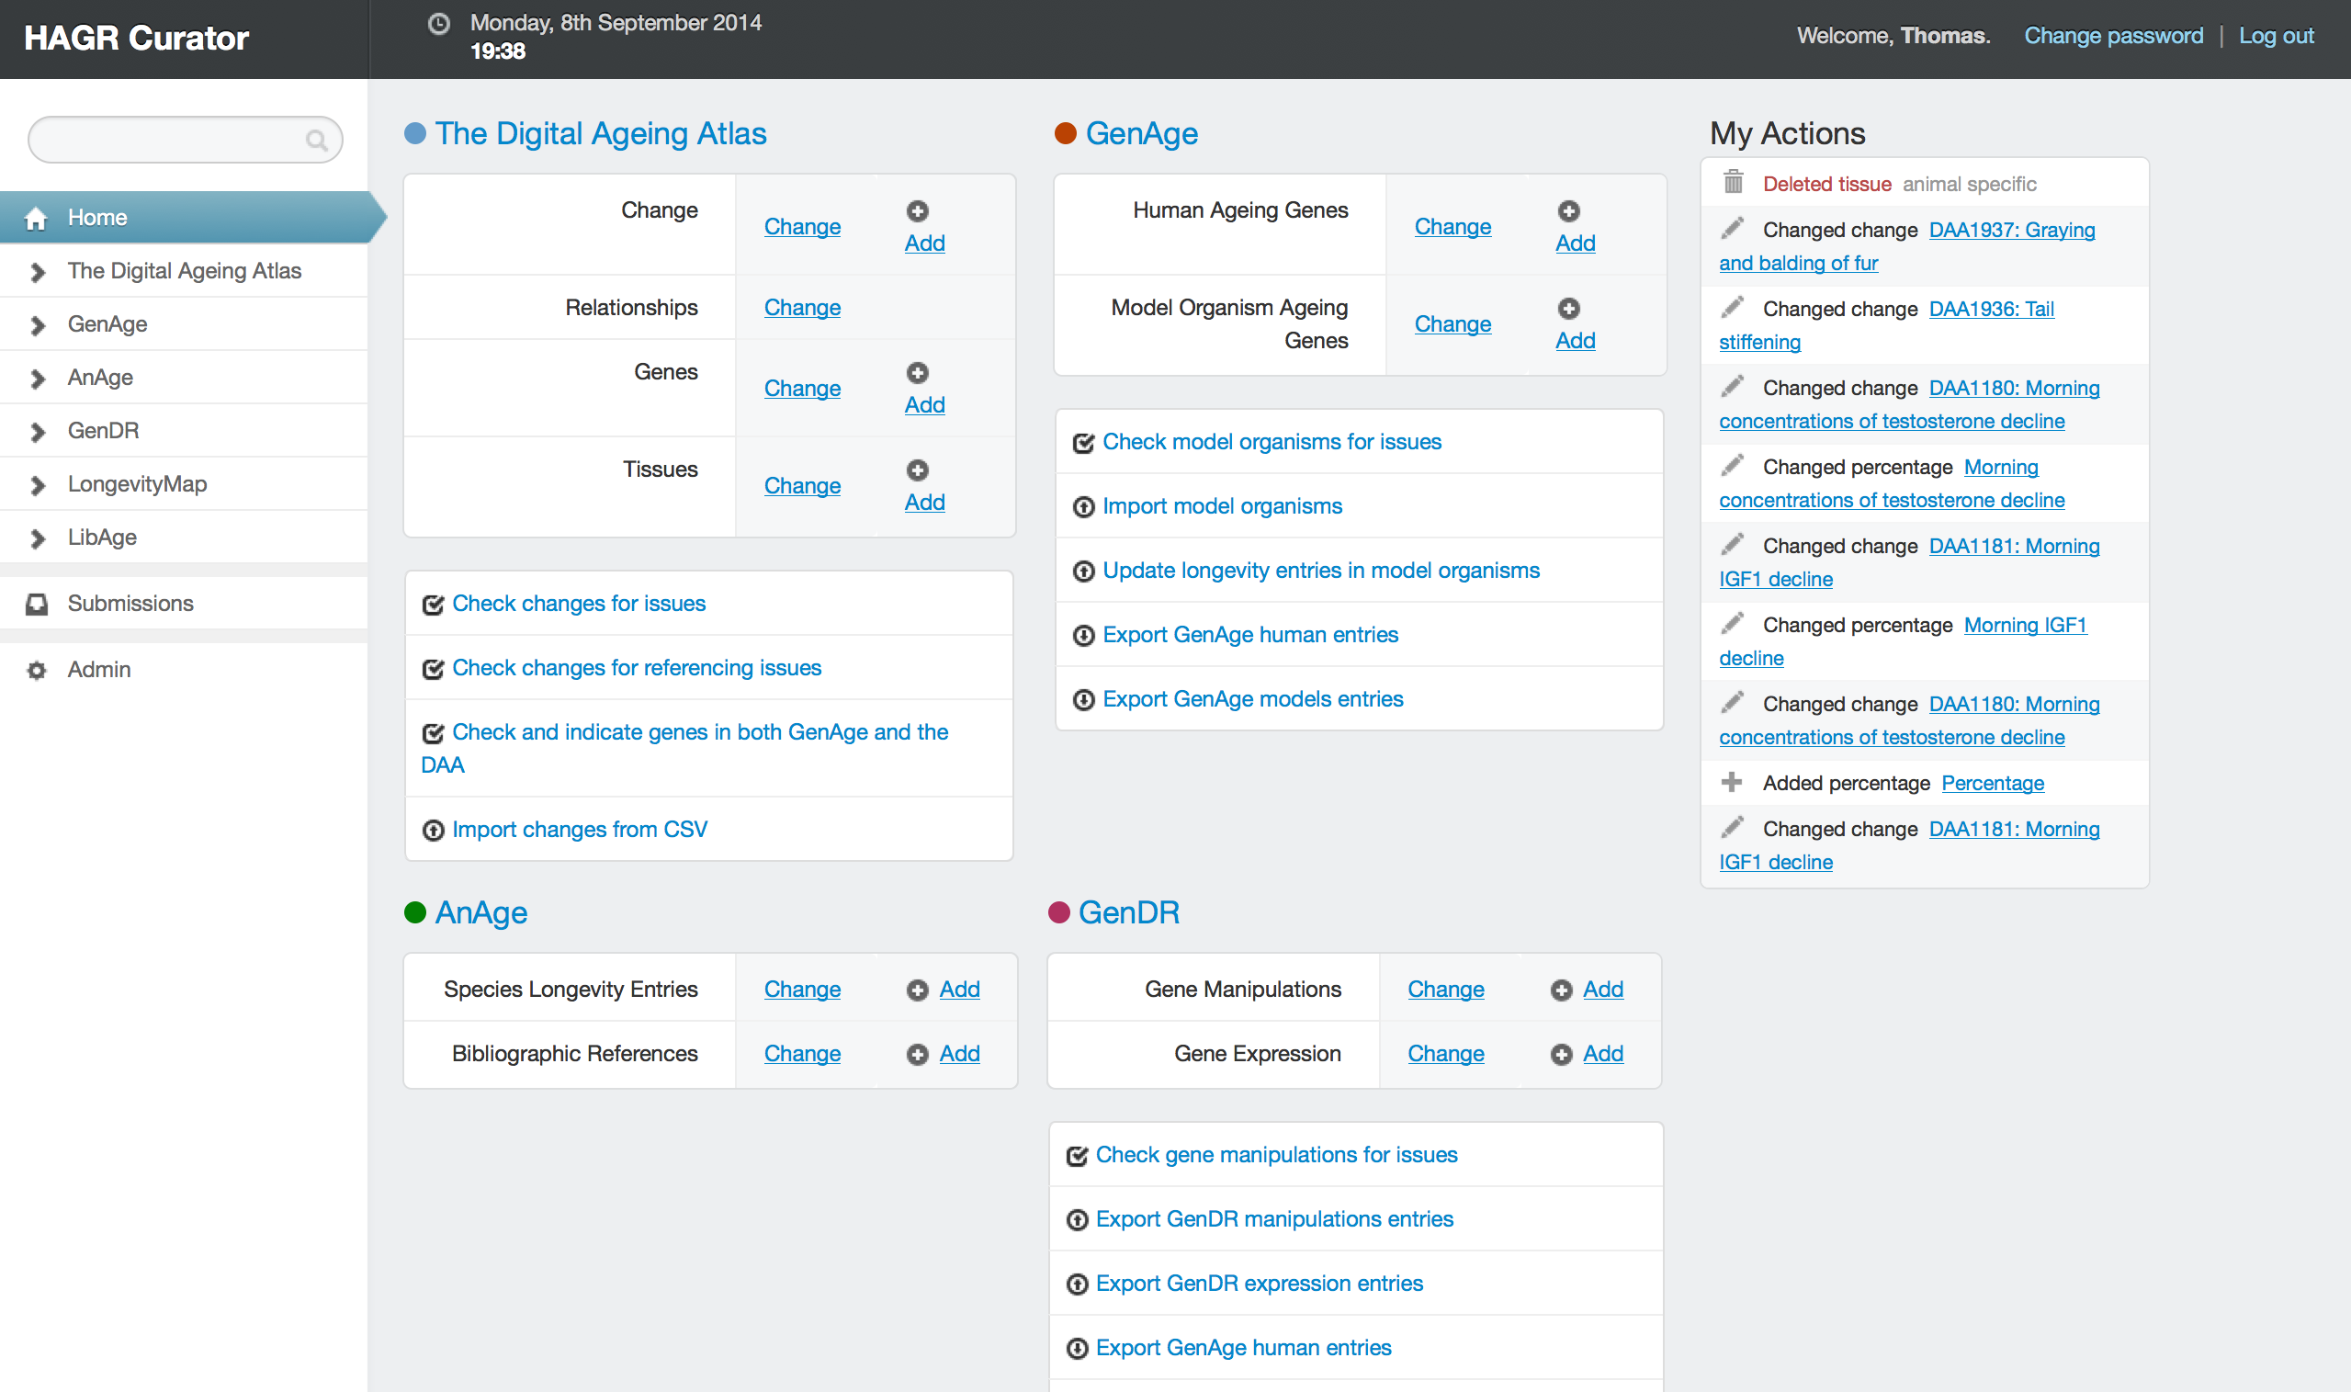The image size is (2351, 1392).
Task: Click checkmark icon of Check model organisms
Action: (x=1083, y=444)
